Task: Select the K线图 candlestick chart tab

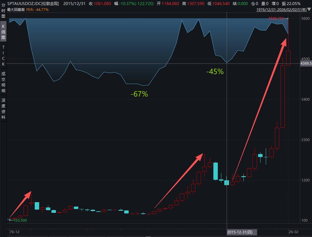Action: tap(3, 32)
